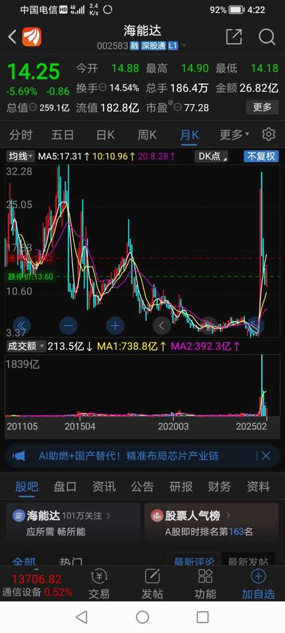Tap Android recent apps button
Image resolution: width=285 pixels, height=633 pixels.
pyautogui.click(x=203, y=617)
